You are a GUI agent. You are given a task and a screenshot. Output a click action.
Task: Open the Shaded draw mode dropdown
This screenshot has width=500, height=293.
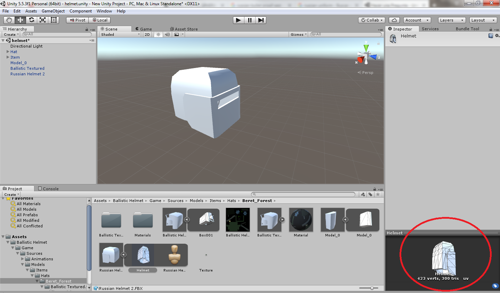pyautogui.click(x=120, y=34)
